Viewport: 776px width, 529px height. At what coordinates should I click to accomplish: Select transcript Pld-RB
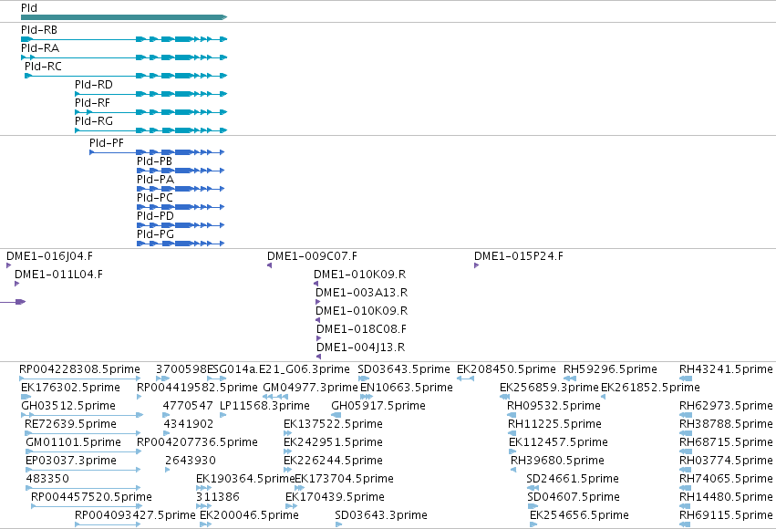coord(124,39)
